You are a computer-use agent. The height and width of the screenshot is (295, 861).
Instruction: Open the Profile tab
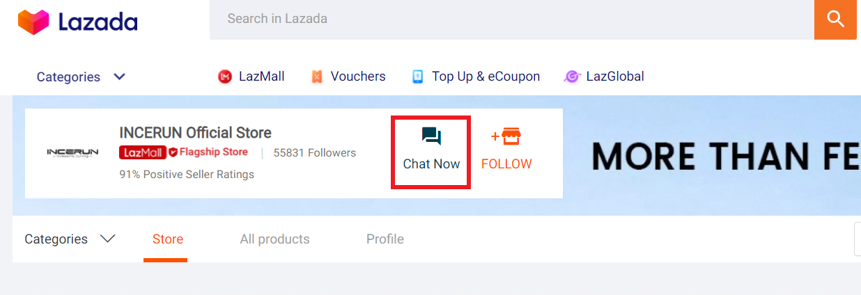click(385, 239)
